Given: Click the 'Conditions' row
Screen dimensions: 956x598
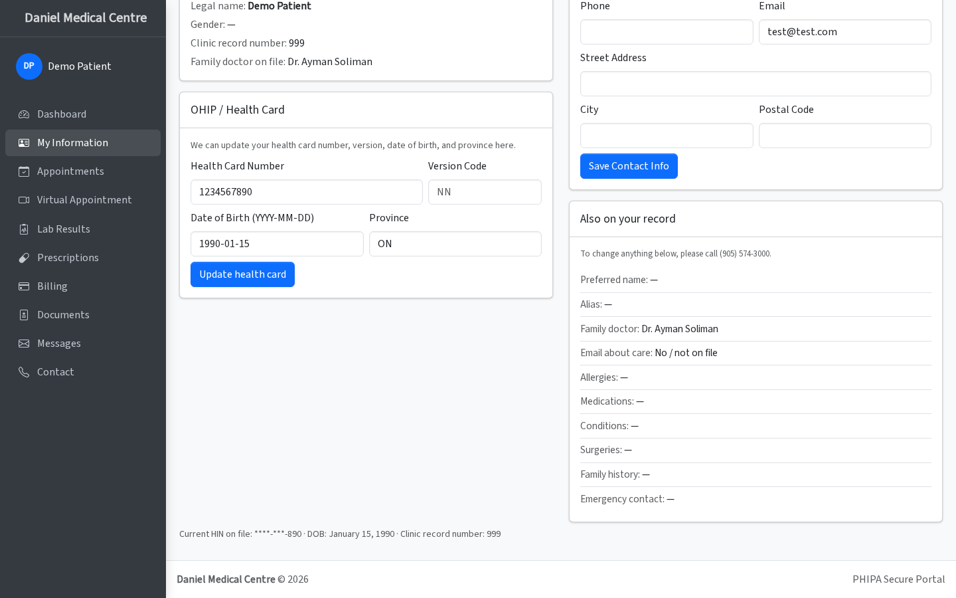Looking at the screenshot, I should pos(756,426).
